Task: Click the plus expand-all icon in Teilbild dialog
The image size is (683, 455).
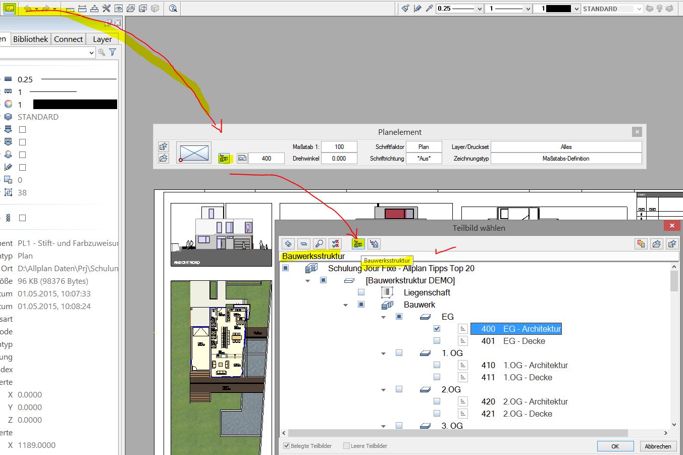Action: pos(288,244)
